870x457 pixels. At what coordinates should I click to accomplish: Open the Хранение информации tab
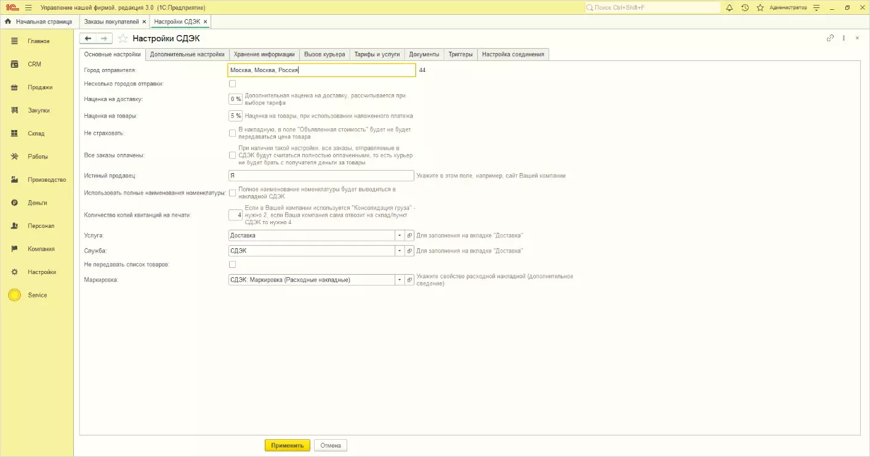click(265, 54)
